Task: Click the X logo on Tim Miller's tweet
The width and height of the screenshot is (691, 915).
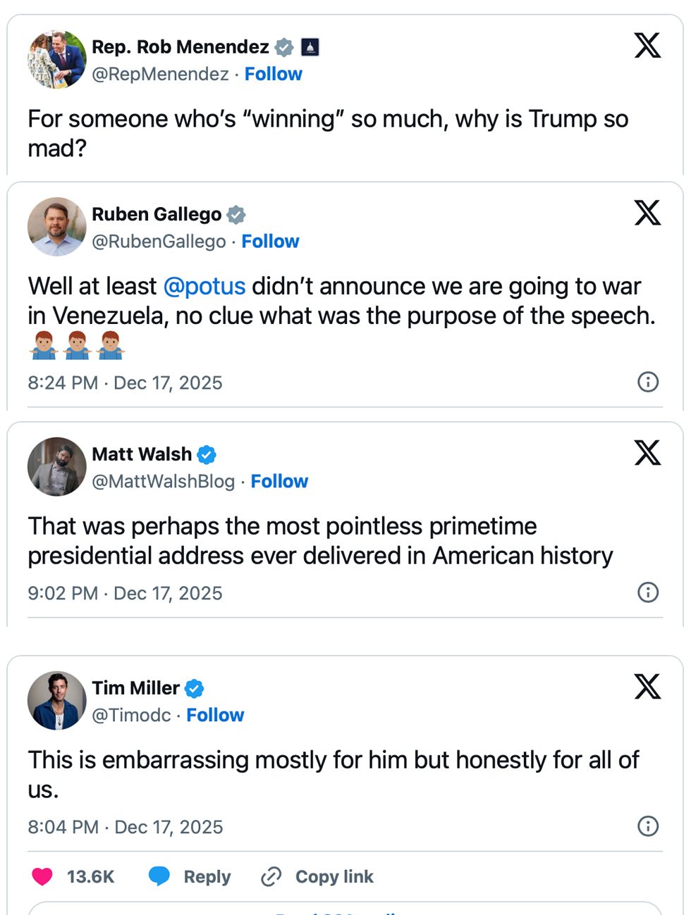Action: 647,687
